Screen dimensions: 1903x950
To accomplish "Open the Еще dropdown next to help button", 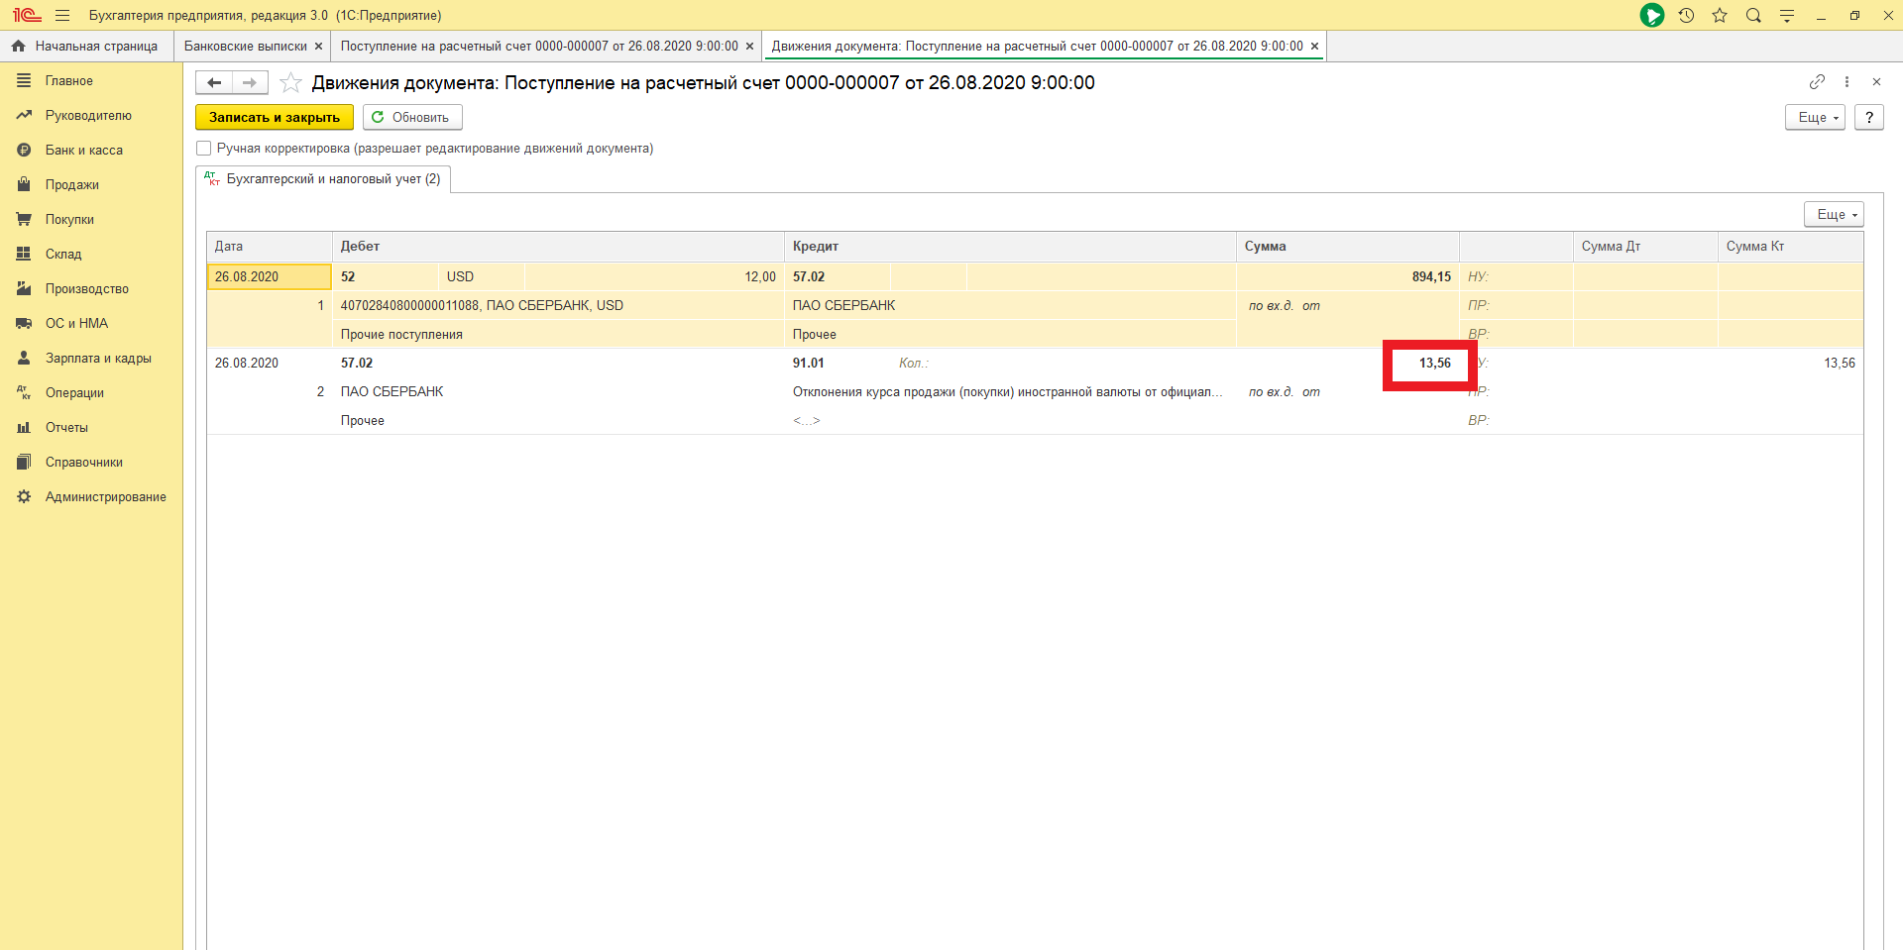I will [x=1815, y=117].
